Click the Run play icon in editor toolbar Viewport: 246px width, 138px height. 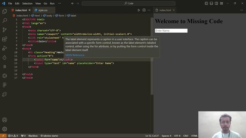pyautogui.click(x=139, y=10)
